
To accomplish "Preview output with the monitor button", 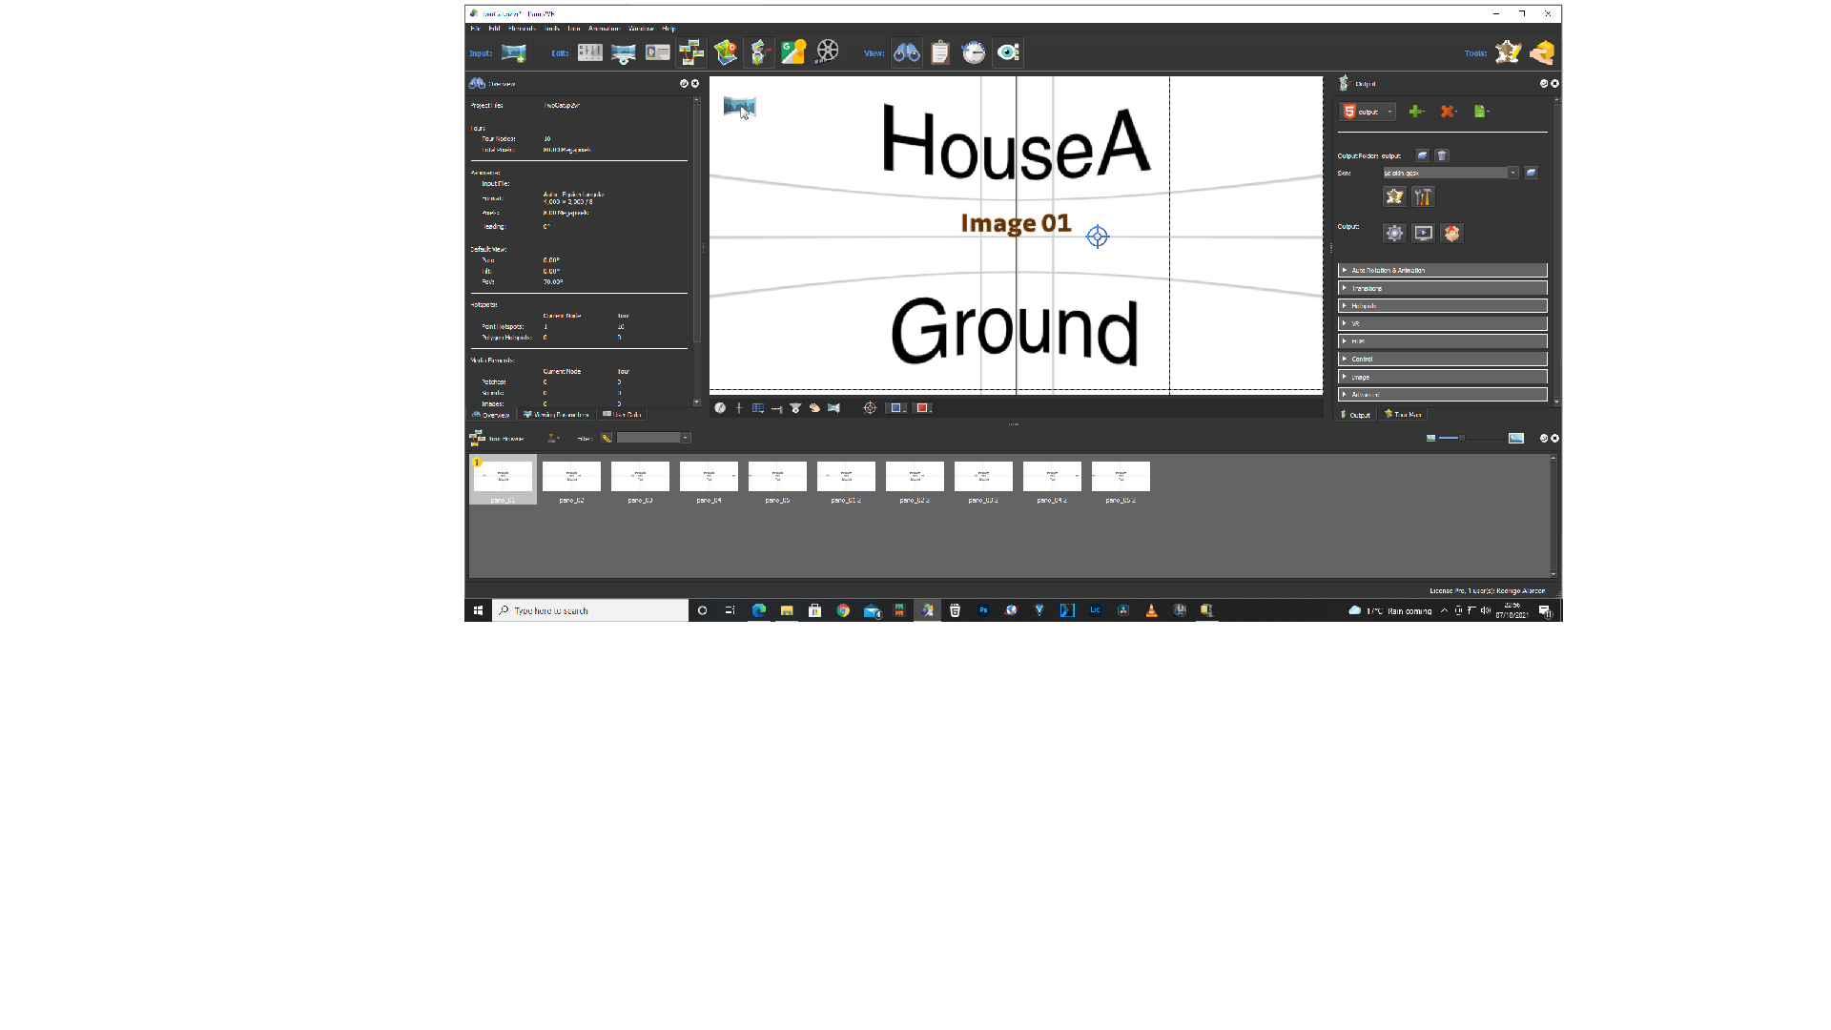I will click(1423, 233).
